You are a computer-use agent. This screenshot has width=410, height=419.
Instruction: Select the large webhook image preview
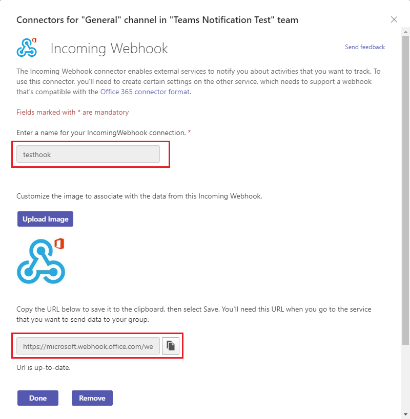41,261
